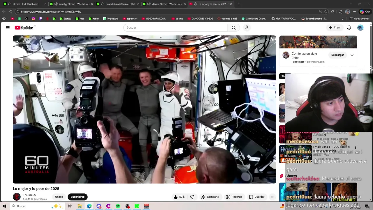Mute the Kick Dashboard tab audio icon

click(10, 4)
